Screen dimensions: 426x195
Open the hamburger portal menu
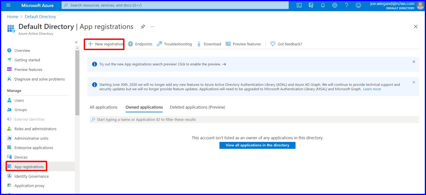(x=8, y=5)
